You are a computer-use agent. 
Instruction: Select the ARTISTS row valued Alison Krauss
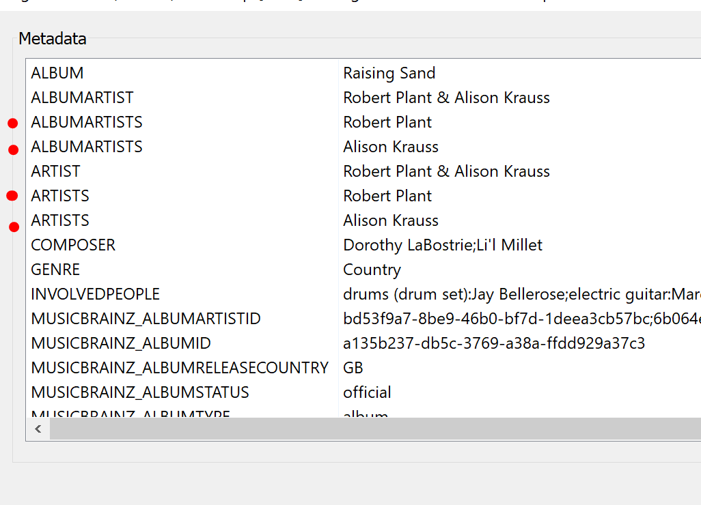point(60,220)
